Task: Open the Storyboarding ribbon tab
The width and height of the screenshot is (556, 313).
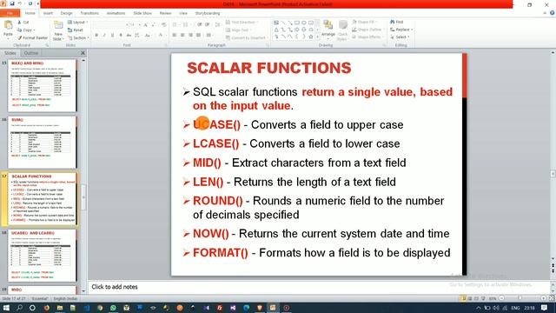Action: click(x=208, y=13)
